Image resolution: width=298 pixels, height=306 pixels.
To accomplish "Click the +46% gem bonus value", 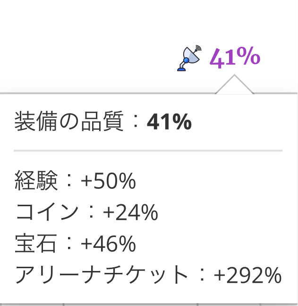I will coord(108,244).
